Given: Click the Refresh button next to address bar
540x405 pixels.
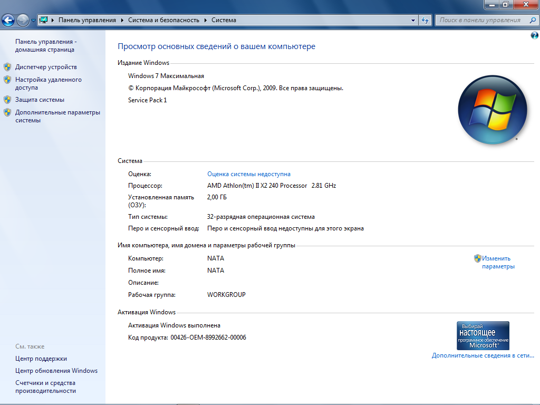Looking at the screenshot, I should pyautogui.click(x=425, y=21).
